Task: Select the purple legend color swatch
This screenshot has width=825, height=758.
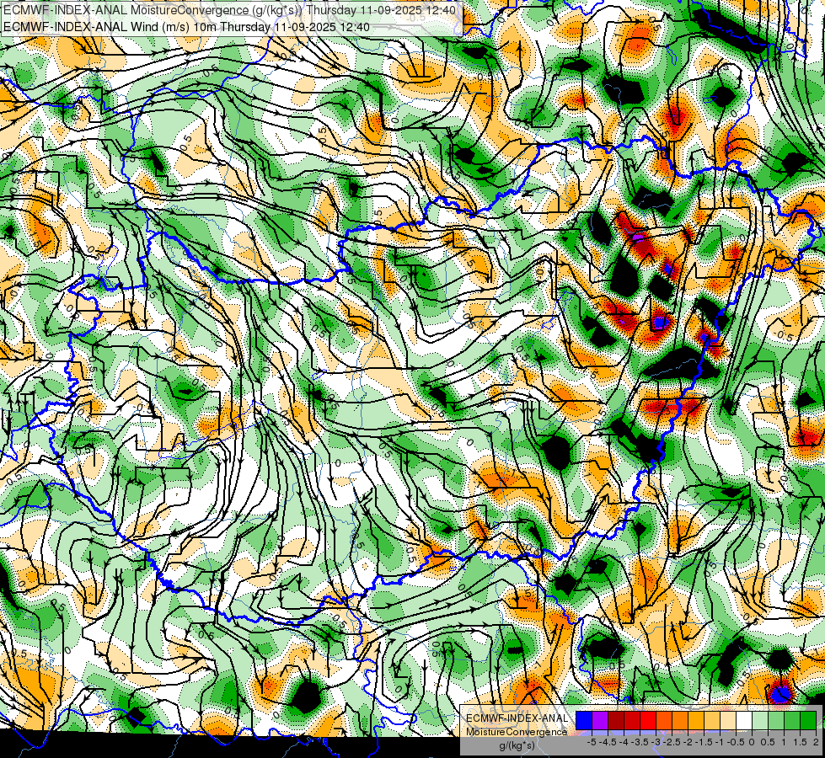Action: [600, 721]
